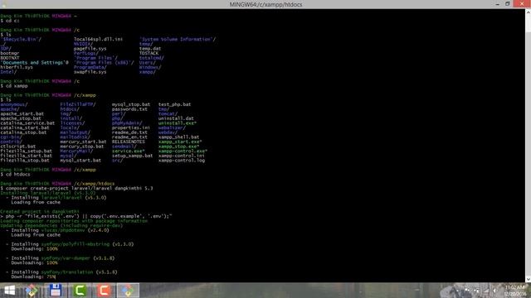Click the 'xampp_shell.bat' file entry

(179, 137)
